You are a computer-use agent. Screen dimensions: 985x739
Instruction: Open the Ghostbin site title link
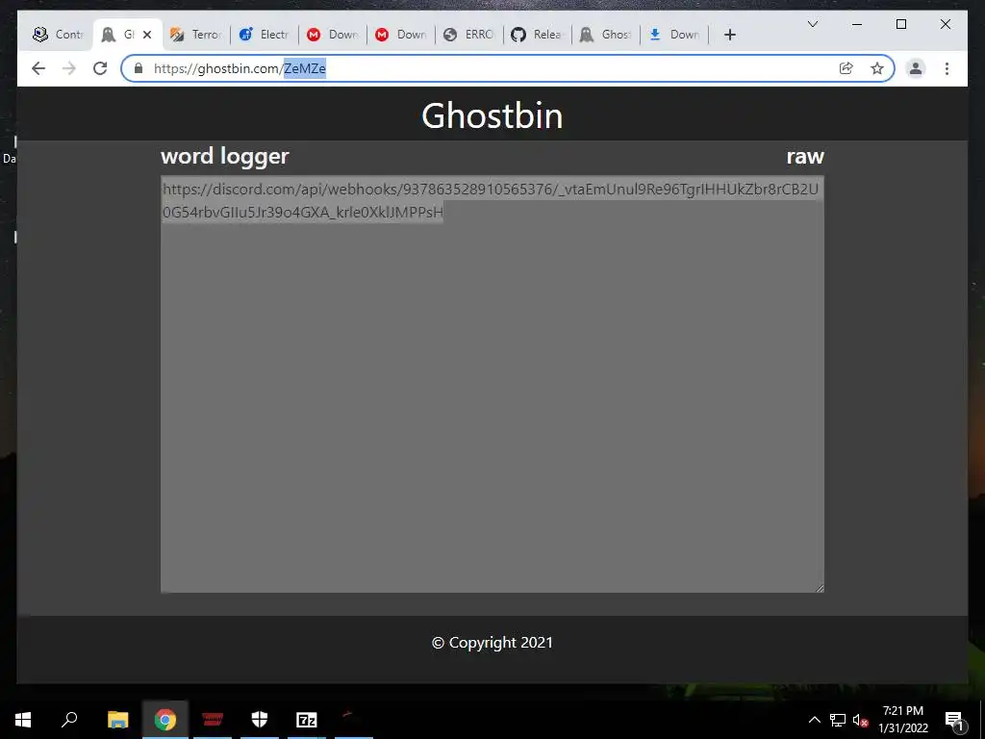492,115
